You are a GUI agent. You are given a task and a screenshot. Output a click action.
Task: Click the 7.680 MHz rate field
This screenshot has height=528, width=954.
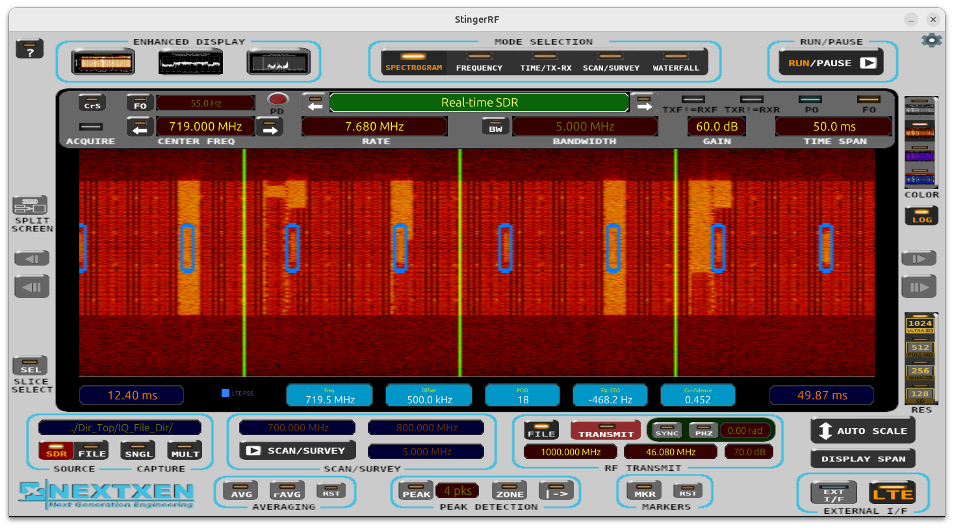click(374, 127)
